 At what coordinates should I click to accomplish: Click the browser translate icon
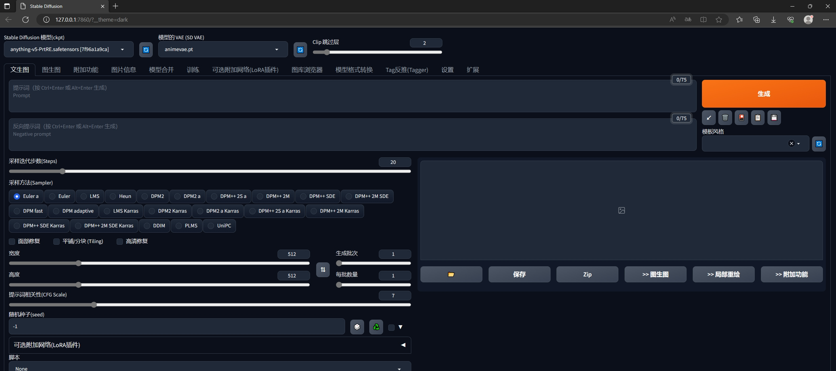[x=688, y=20]
